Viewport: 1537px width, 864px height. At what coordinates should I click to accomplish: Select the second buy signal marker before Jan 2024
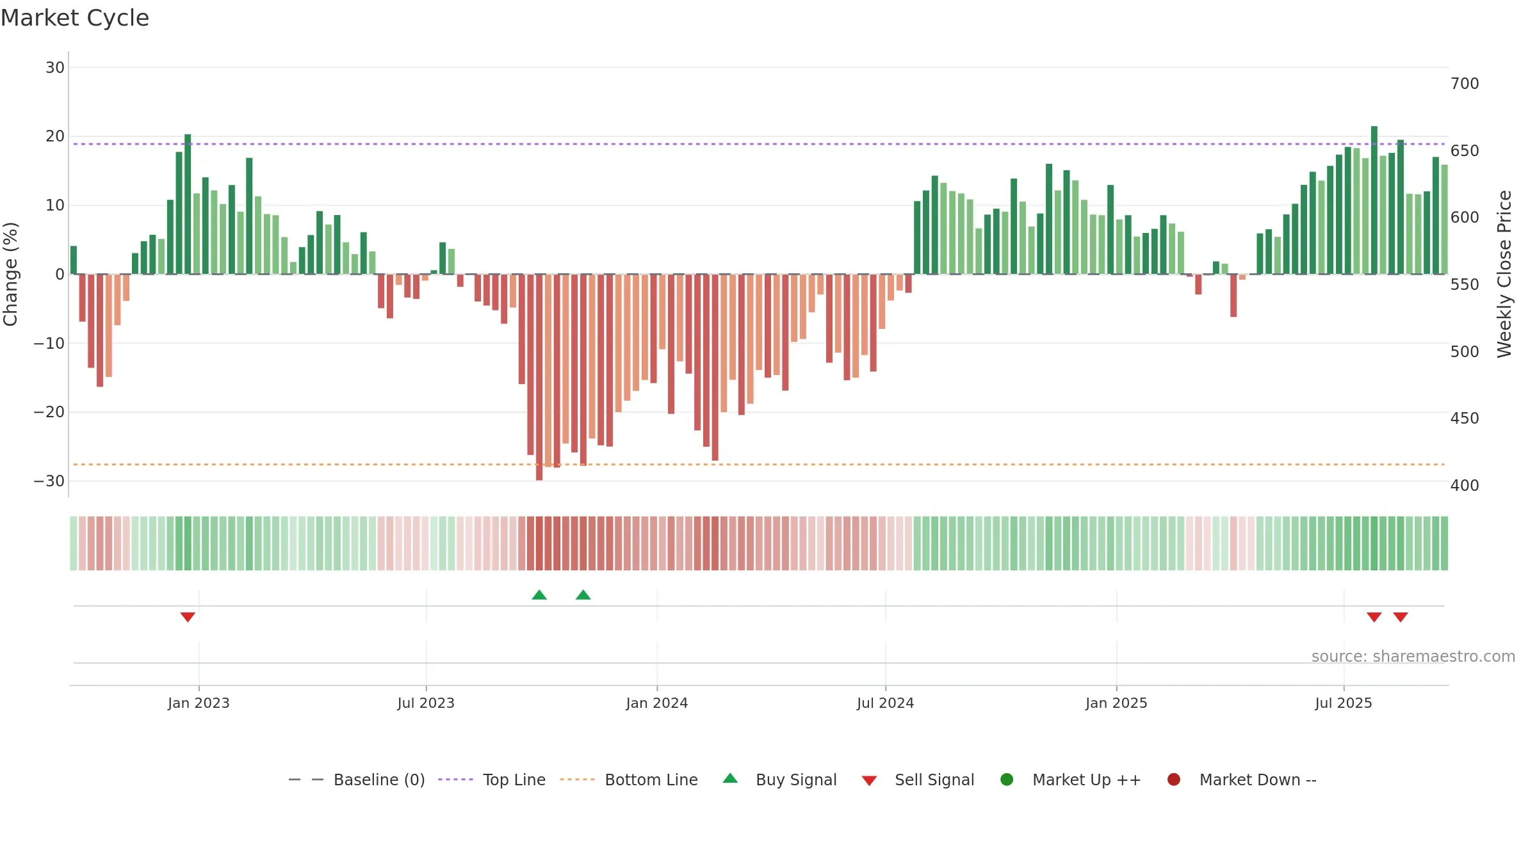tap(583, 595)
